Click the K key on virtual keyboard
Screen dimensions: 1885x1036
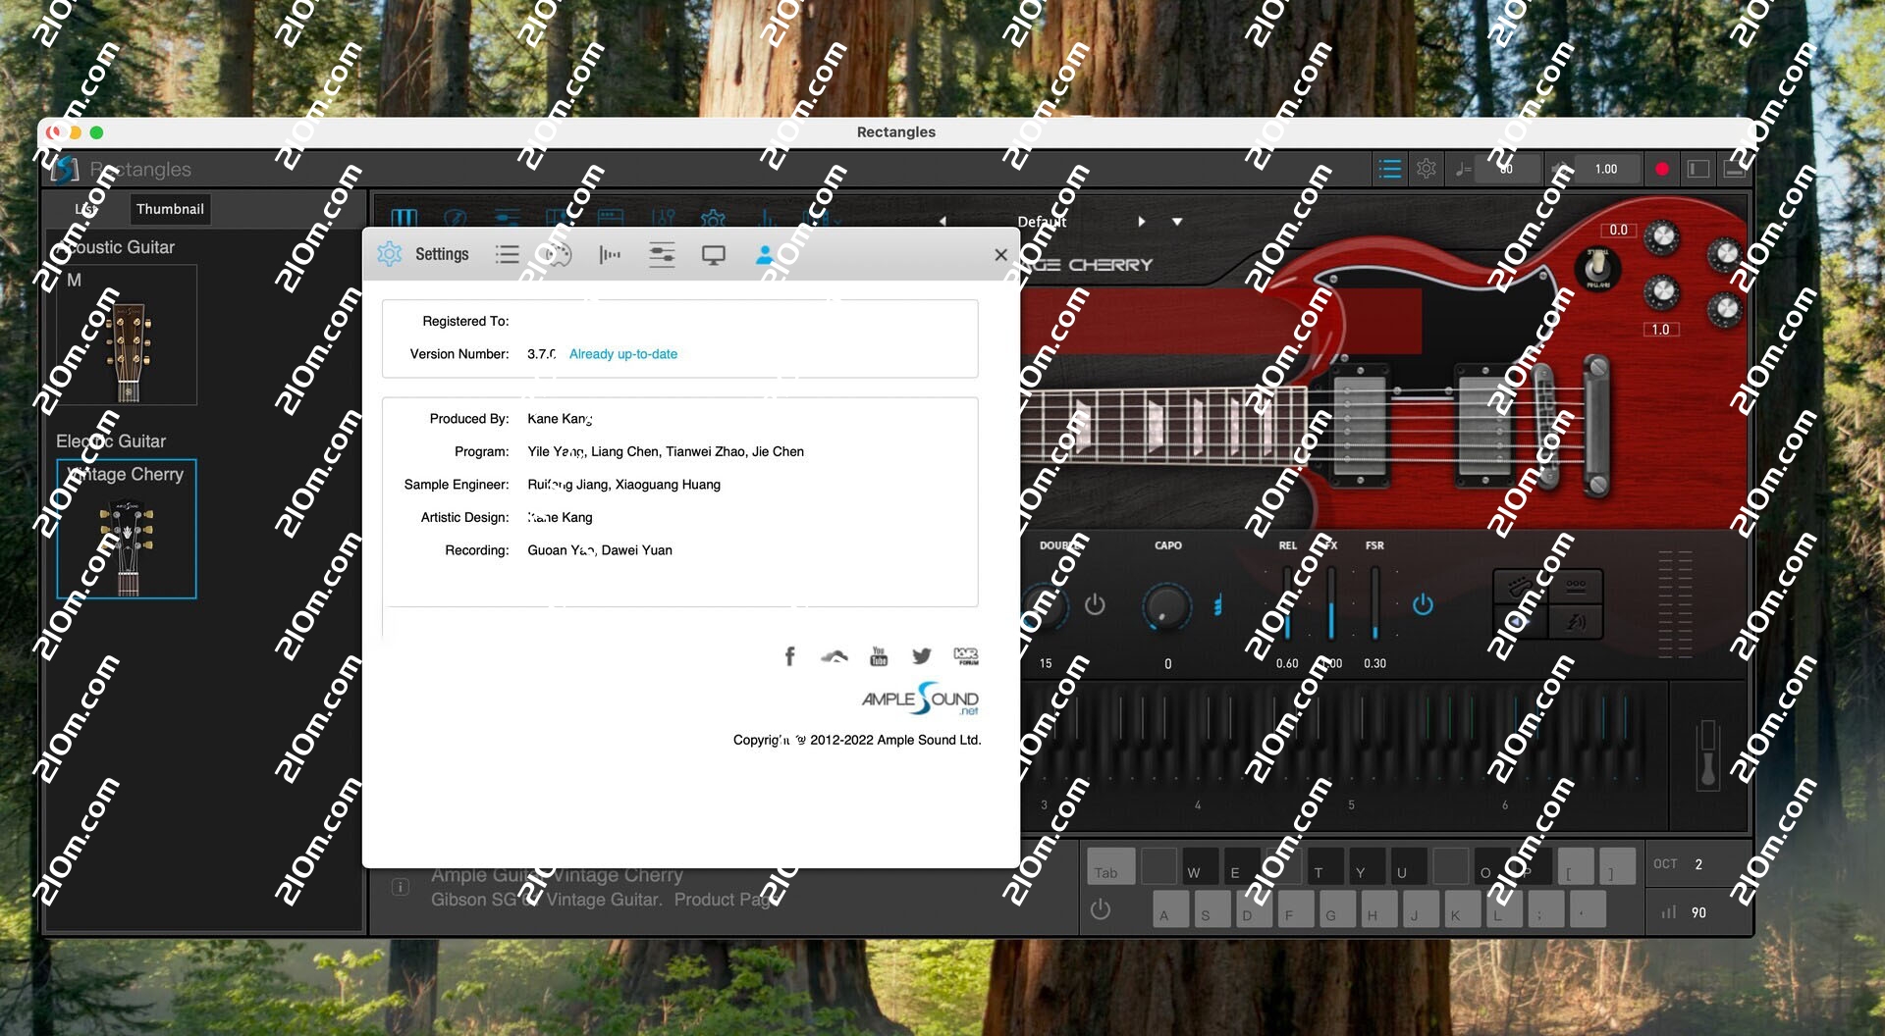[x=1462, y=909]
